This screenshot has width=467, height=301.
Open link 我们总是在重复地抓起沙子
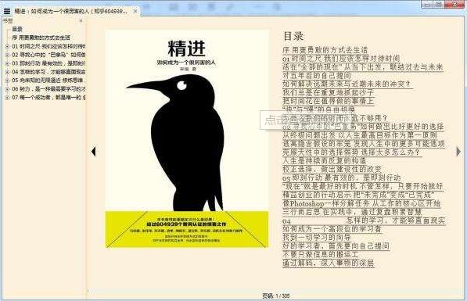pos(328,92)
